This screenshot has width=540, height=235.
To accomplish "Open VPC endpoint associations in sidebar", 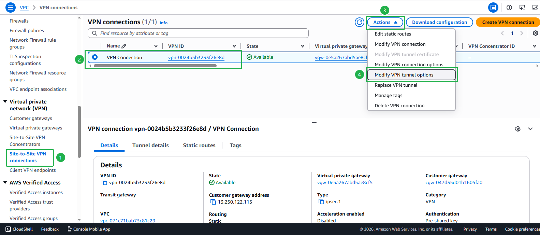I will point(38,89).
